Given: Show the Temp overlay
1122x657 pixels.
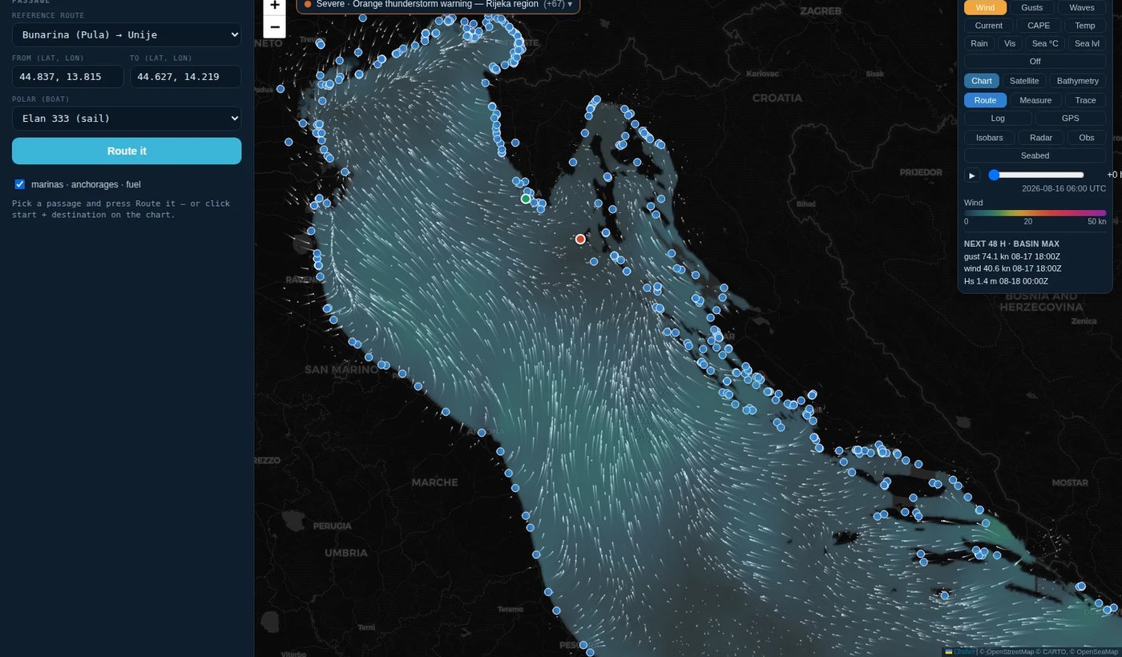Looking at the screenshot, I should [x=1085, y=26].
